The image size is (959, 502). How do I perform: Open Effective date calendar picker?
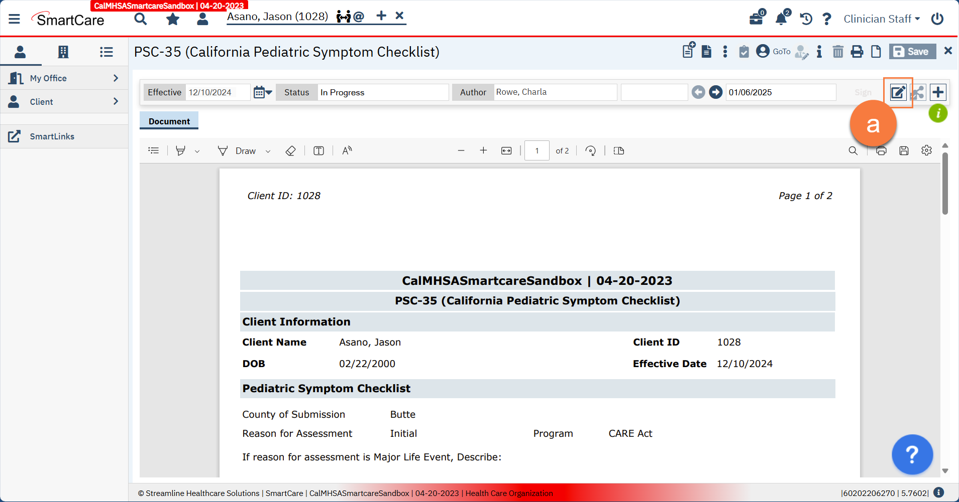[x=262, y=92]
